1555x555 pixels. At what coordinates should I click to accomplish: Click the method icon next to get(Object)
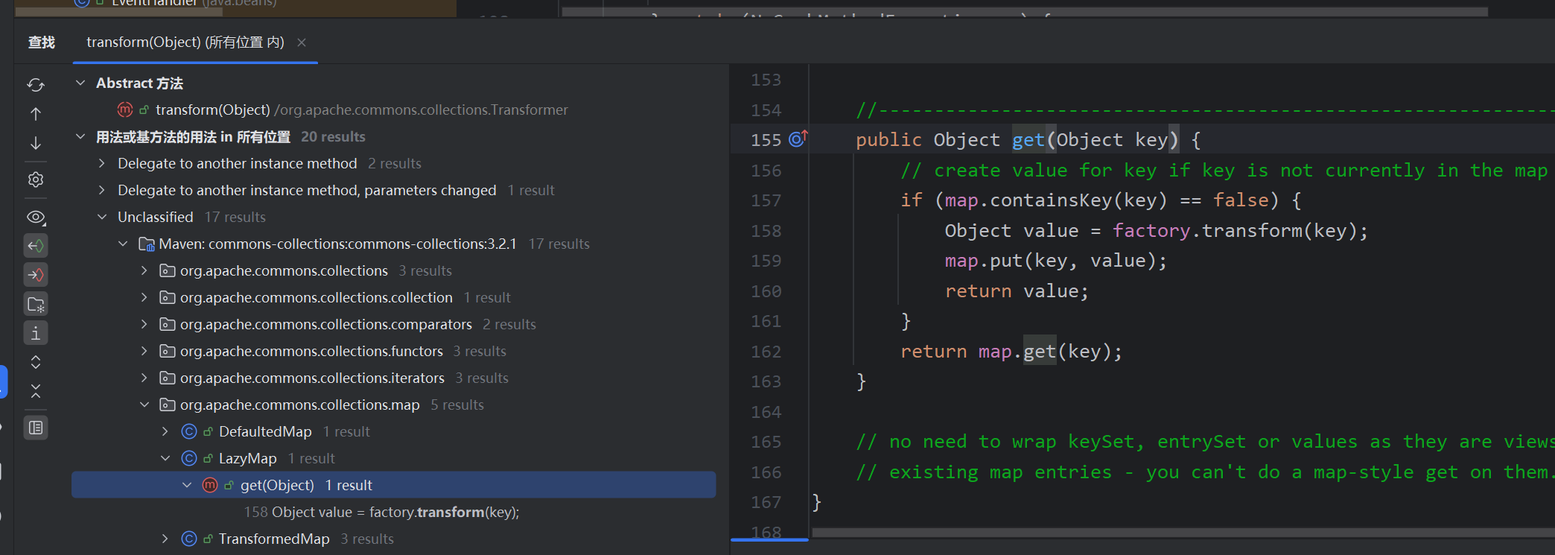click(210, 485)
